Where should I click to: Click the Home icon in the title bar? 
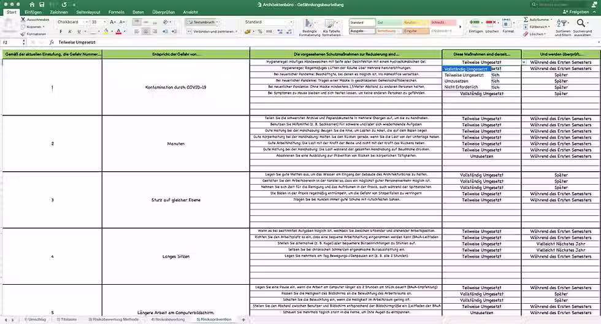click(x=32, y=4)
